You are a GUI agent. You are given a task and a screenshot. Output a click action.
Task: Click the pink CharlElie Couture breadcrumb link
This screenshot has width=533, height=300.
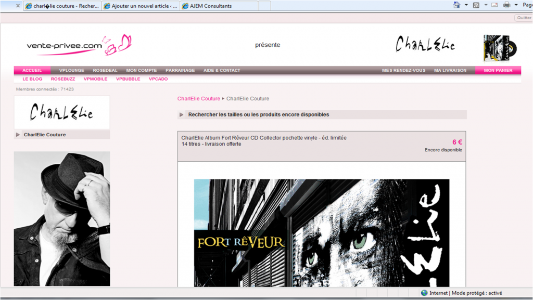[199, 98]
